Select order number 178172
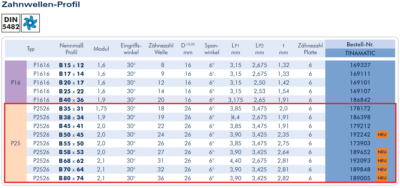Screen dimensions: 400x188 click(360, 108)
